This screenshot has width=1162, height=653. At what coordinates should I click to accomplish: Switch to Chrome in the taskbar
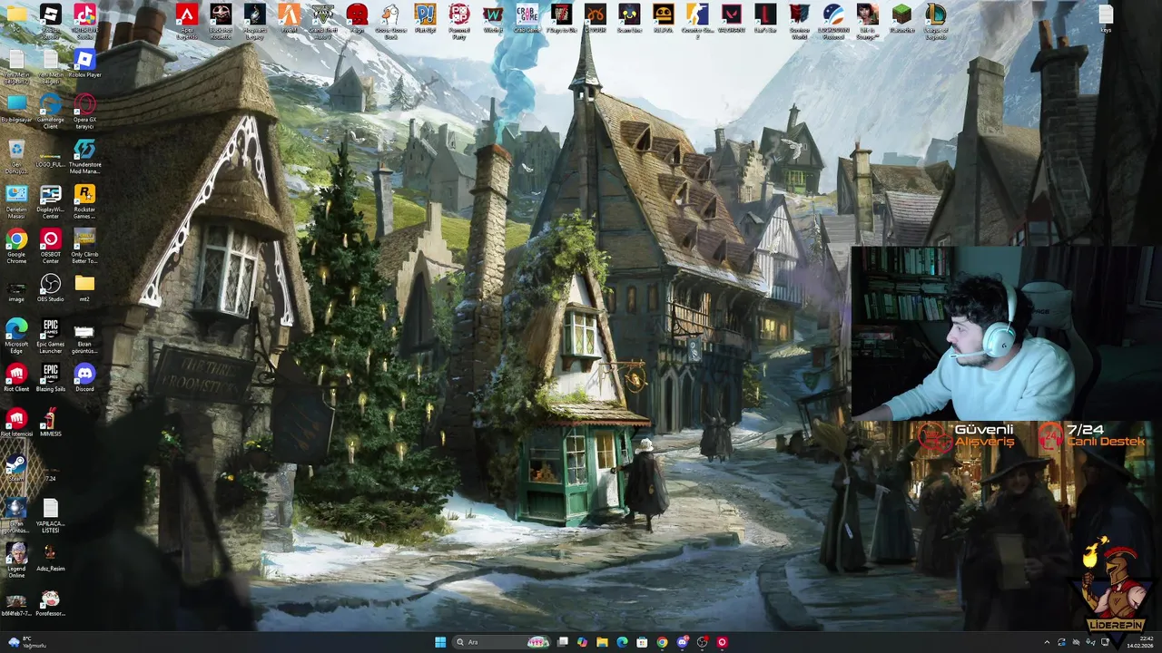click(x=662, y=642)
